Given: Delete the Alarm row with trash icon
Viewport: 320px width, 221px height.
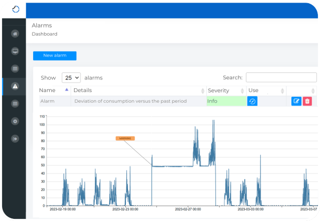Looking at the screenshot, I should (307, 101).
